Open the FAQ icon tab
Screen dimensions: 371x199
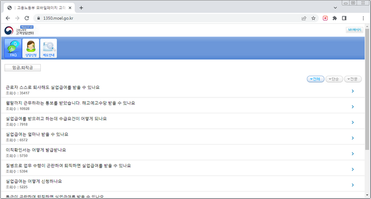click(x=13, y=48)
